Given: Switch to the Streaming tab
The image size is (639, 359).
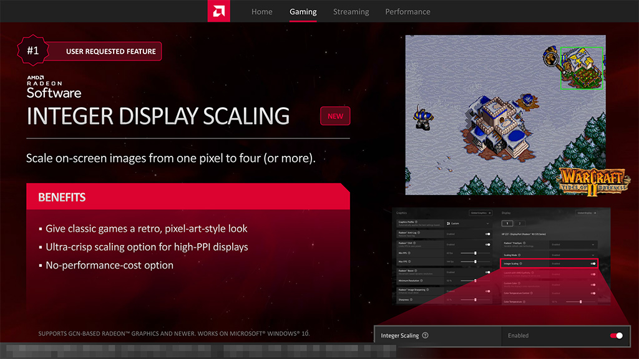Looking at the screenshot, I should [351, 12].
